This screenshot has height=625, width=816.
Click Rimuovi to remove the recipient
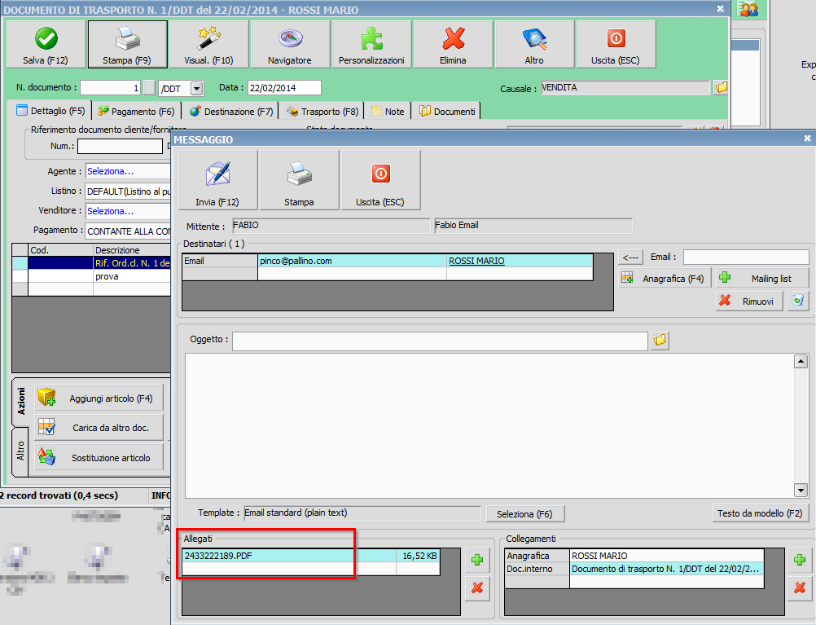point(749,301)
